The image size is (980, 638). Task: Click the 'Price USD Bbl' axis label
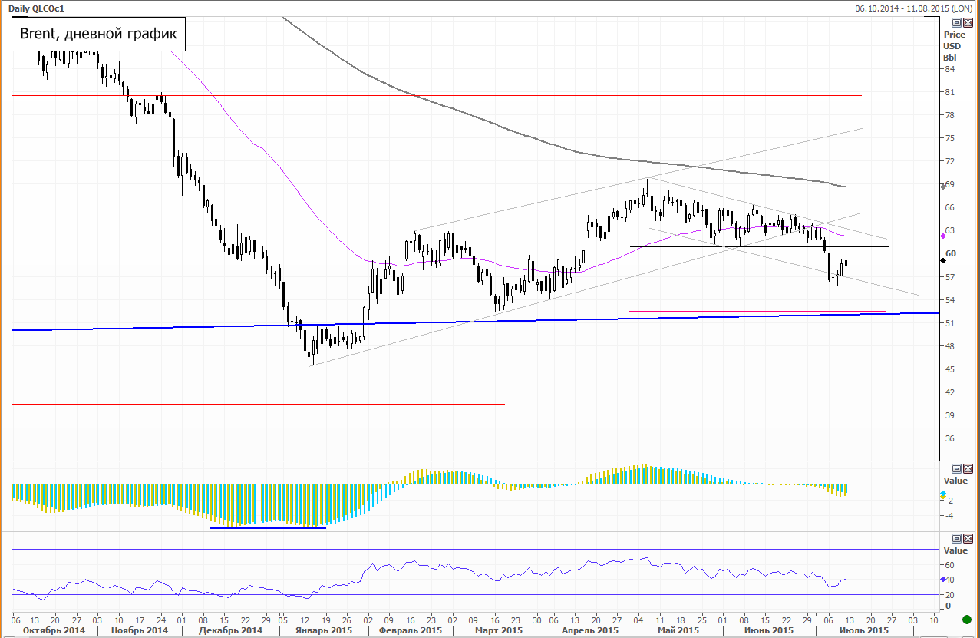coord(954,46)
